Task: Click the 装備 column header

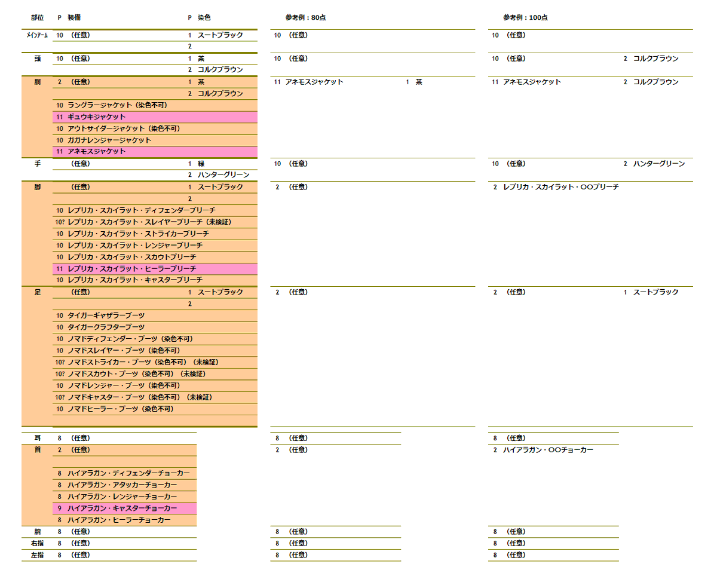Action: click(x=75, y=18)
